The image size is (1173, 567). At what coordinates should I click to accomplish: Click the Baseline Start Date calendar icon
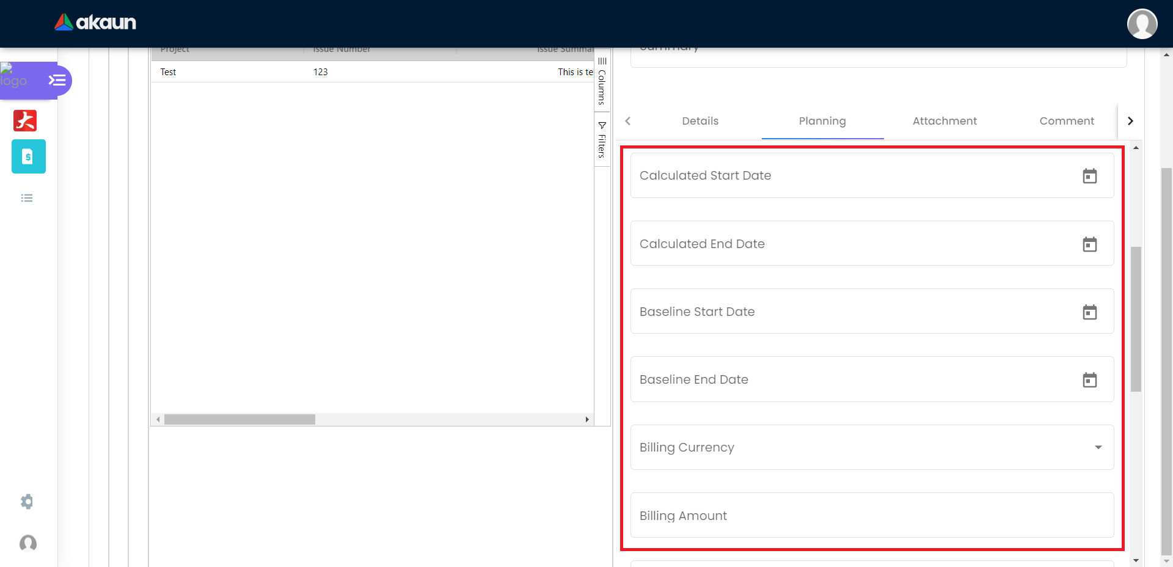(1089, 312)
